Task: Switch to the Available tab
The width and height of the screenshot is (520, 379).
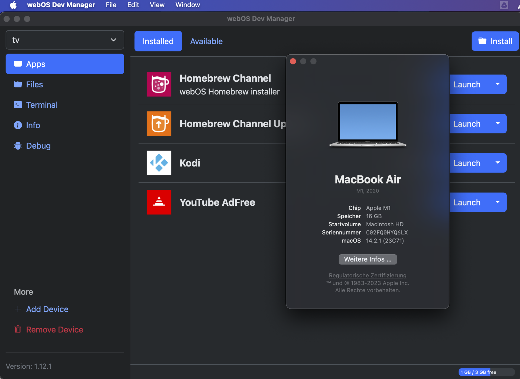Action: click(206, 41)
